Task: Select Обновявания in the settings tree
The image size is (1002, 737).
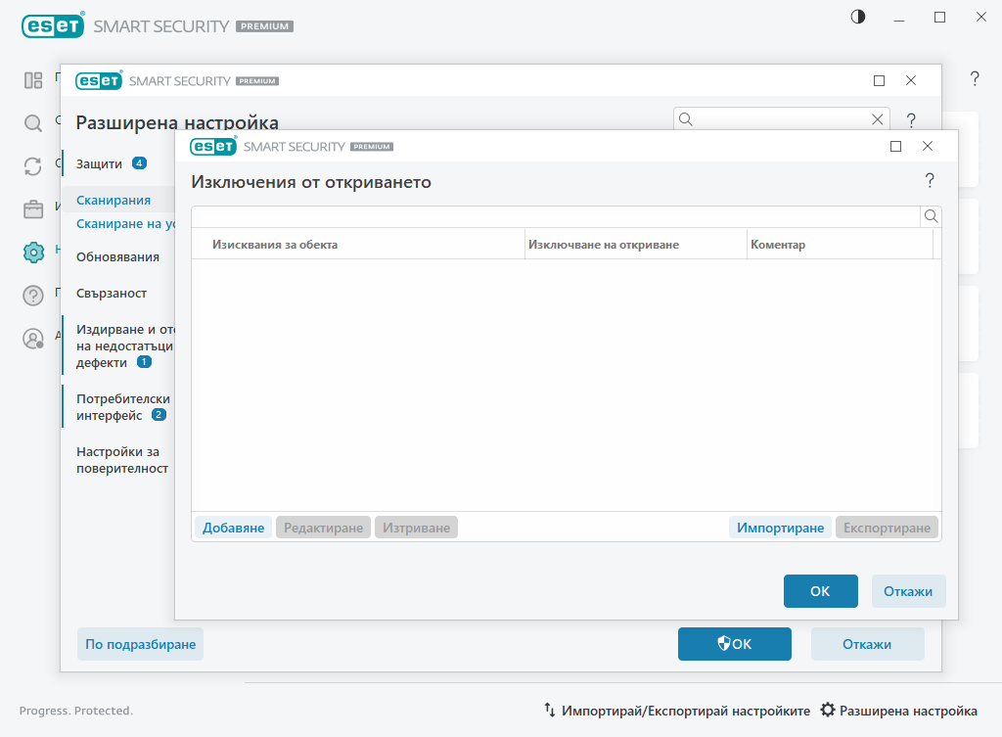Action: (117, 256)
